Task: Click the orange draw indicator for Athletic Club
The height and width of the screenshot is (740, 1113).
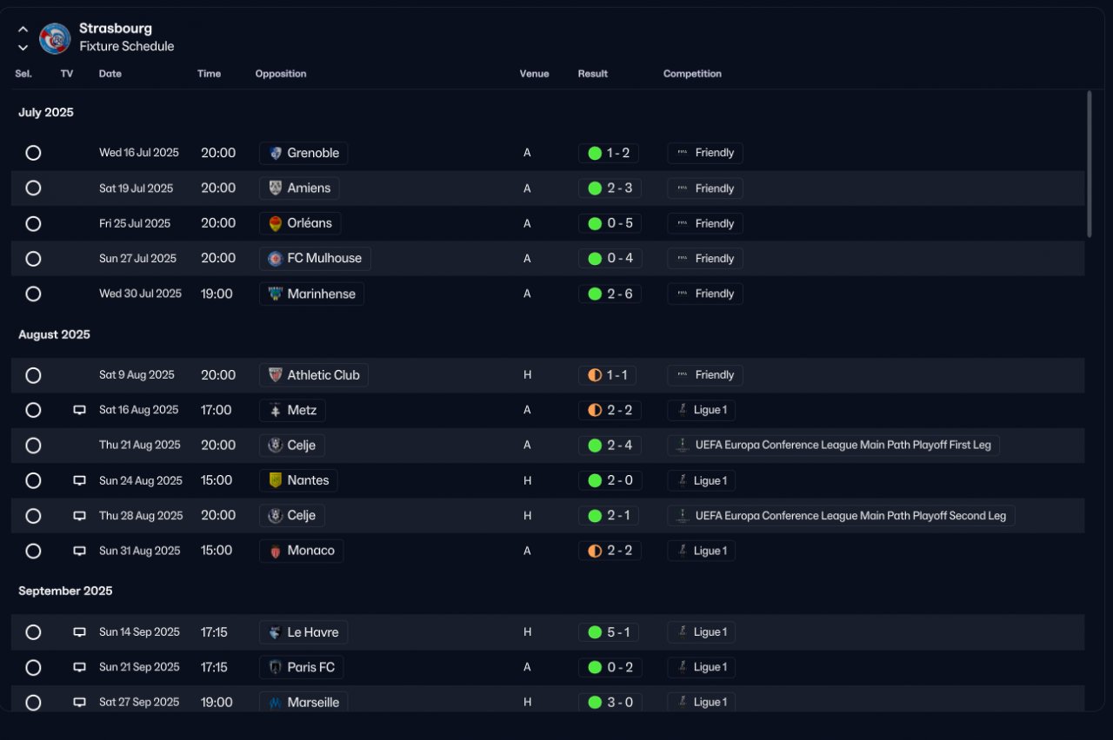Action: coord(595,375)
